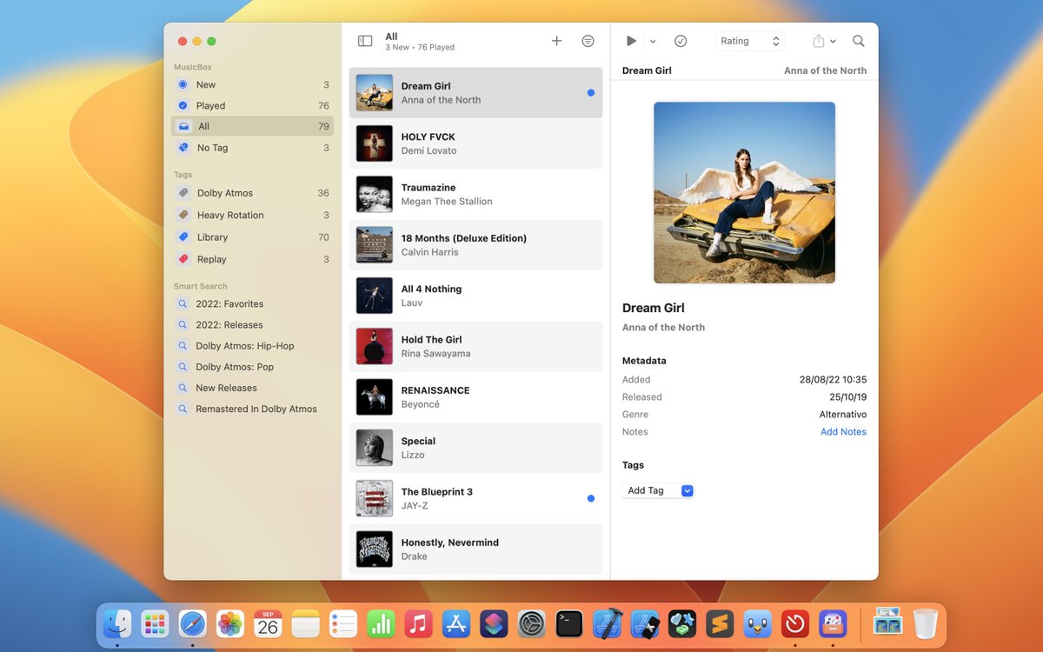Open Music app from the Dock
This screenshot has height=652, width=1043.
[418, 623]
